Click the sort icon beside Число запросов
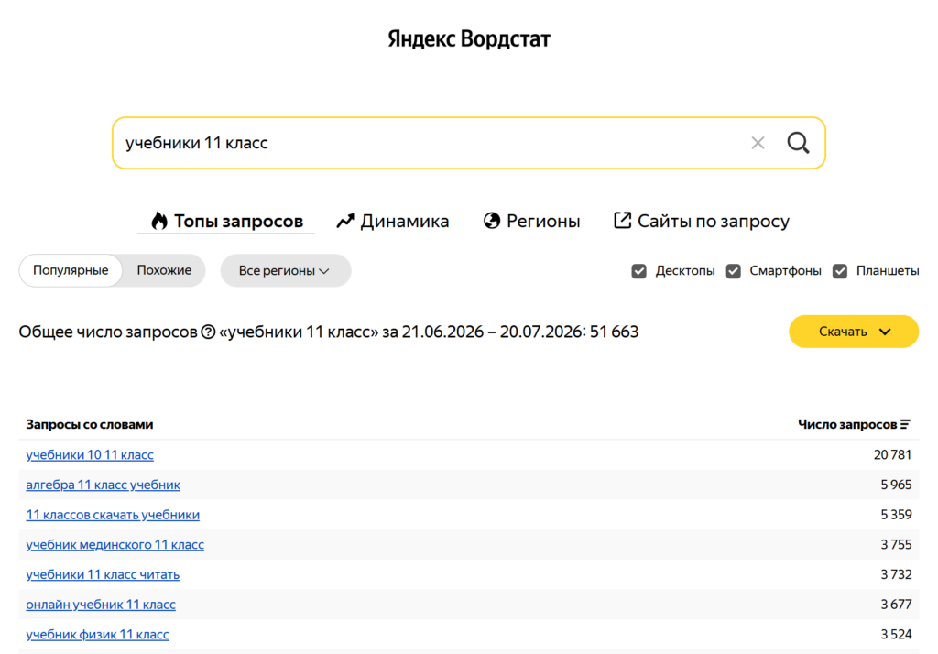 906,424
